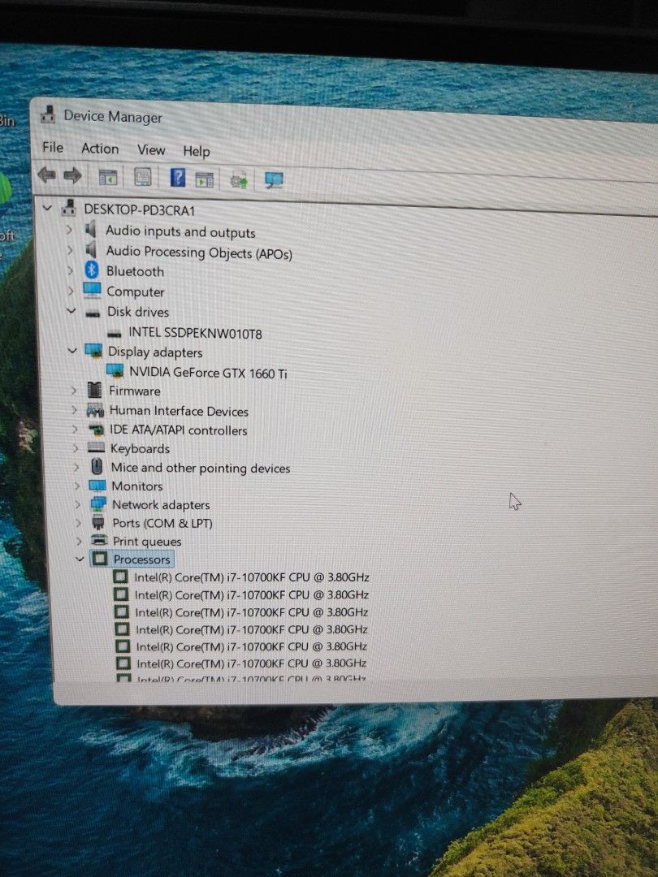Click the Help toolbar icon
658x877 pixels.
click(176, 176)
